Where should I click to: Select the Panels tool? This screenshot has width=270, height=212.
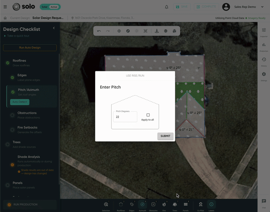click(x=186, y=206)
